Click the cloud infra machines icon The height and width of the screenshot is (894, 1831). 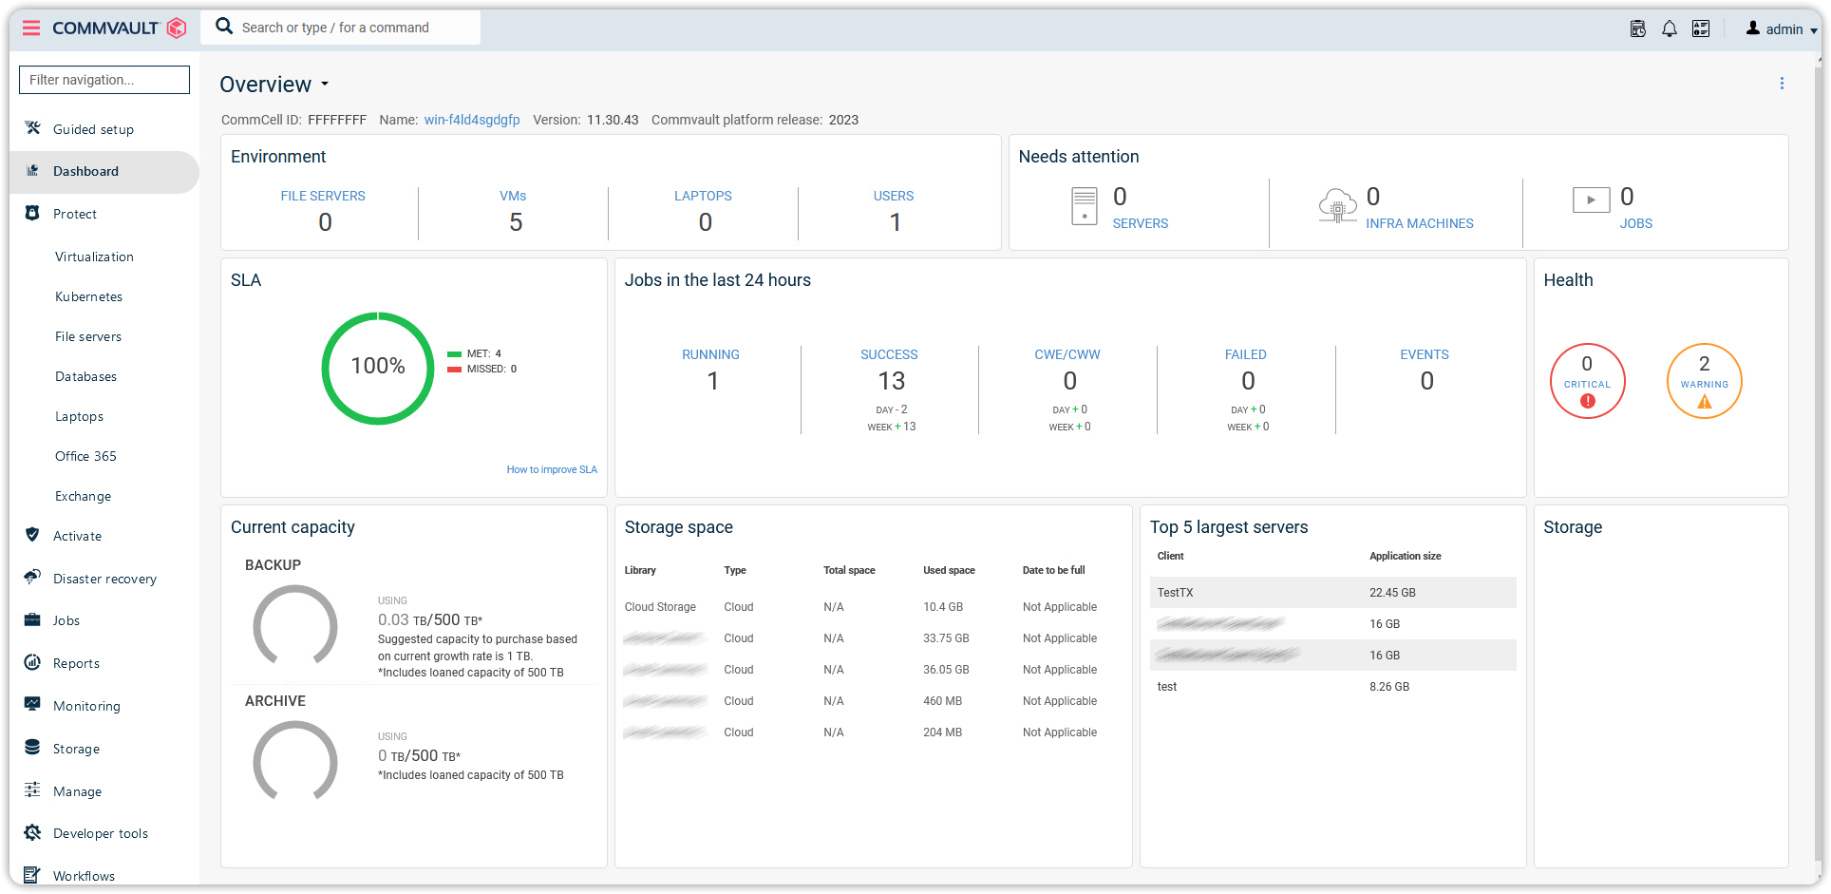(x=1337, y=205)
